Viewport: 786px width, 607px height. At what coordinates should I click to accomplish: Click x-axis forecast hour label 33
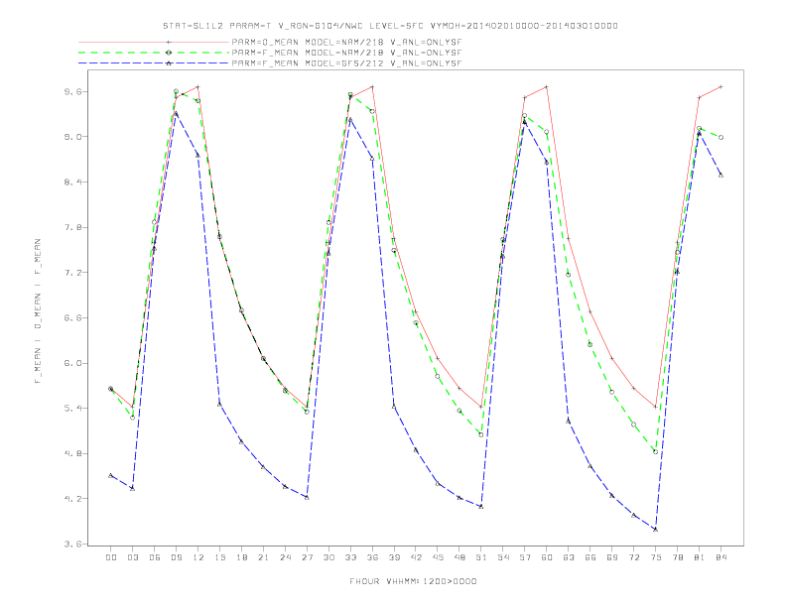point(350,557)
